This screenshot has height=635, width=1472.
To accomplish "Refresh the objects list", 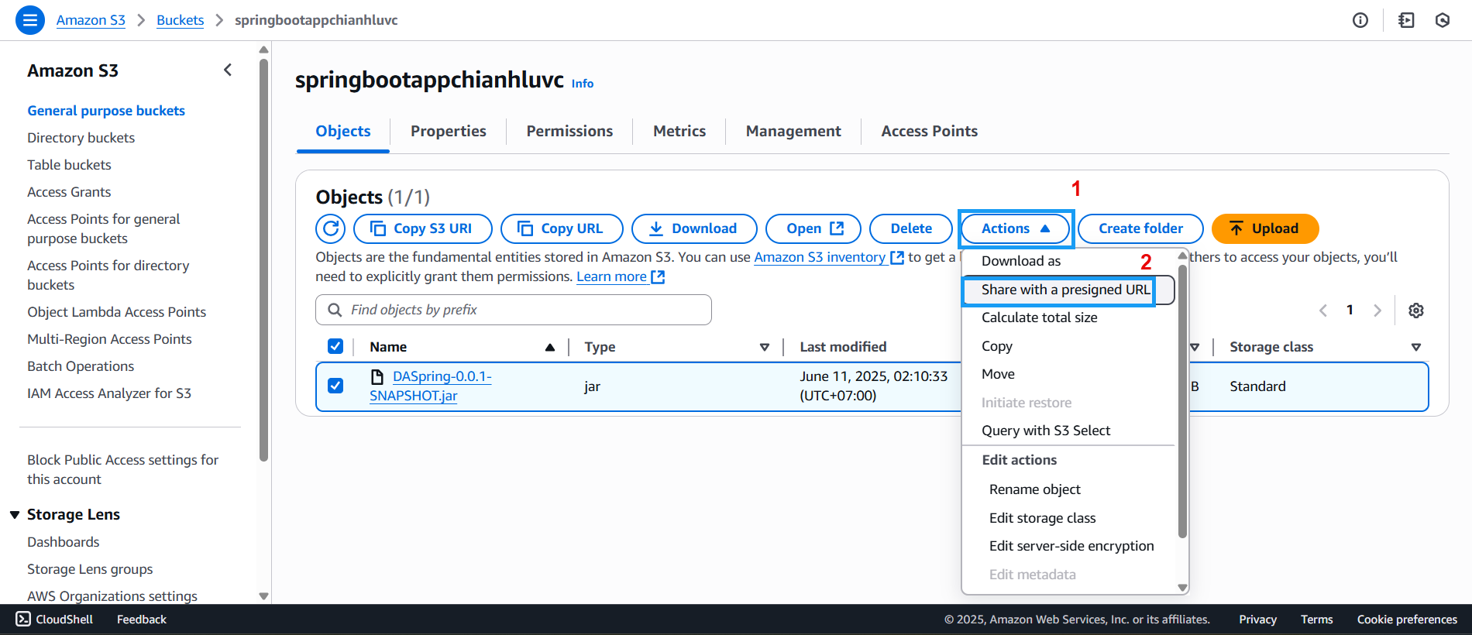I will click(331, 228).
